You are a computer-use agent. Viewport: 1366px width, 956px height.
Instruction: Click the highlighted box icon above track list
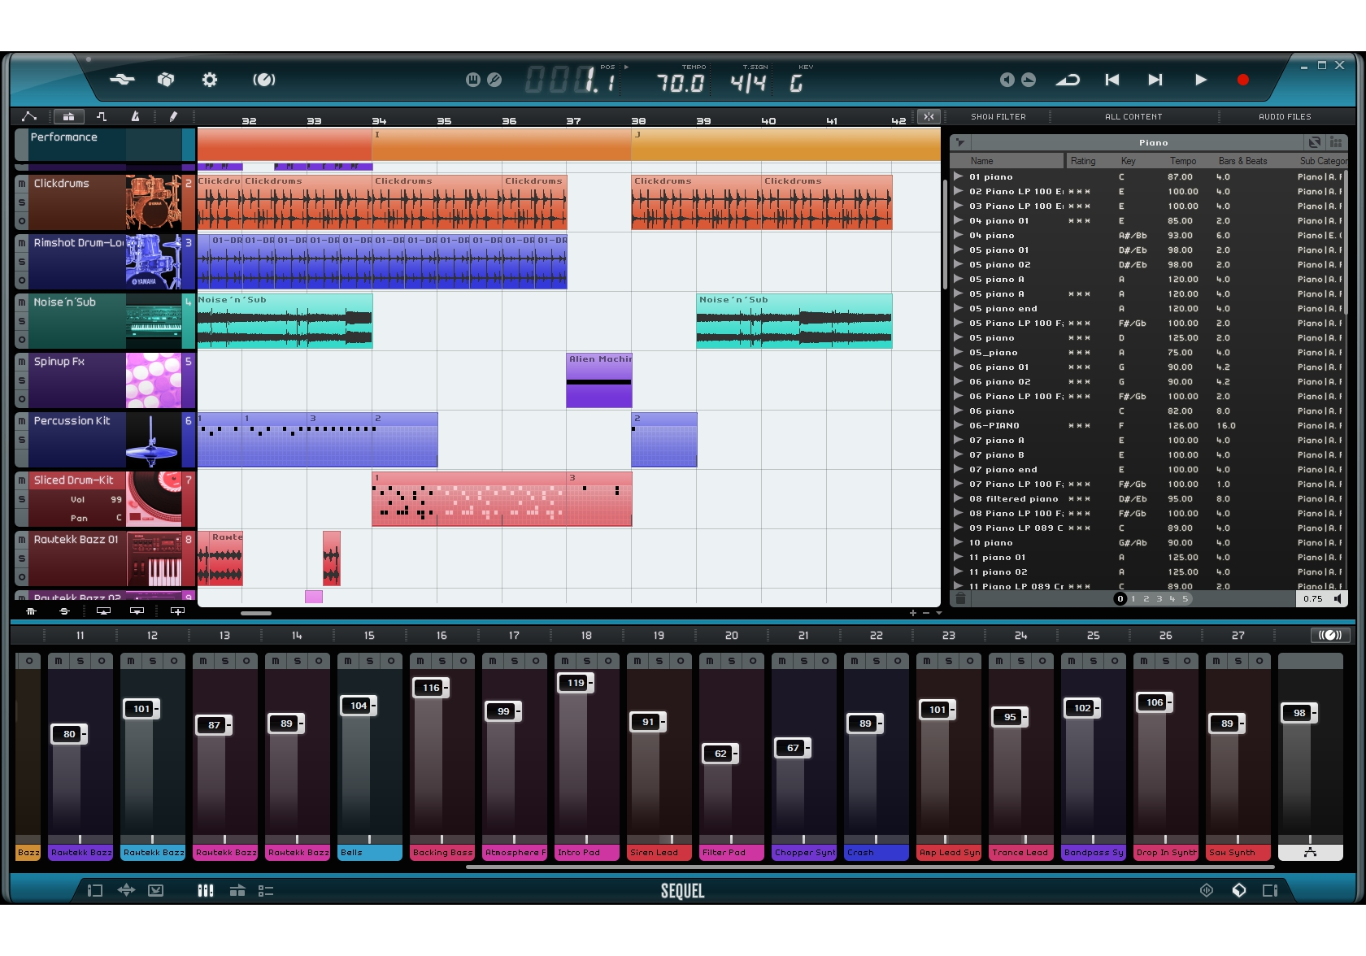(x=69, y=116)
